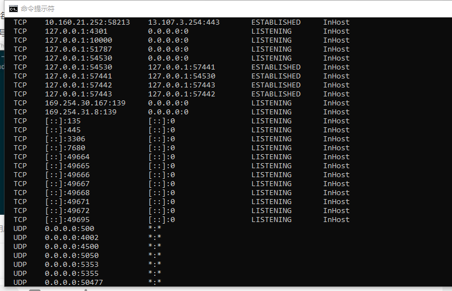Click IPv6 listener [::]:49672

(x=67, y=211)
